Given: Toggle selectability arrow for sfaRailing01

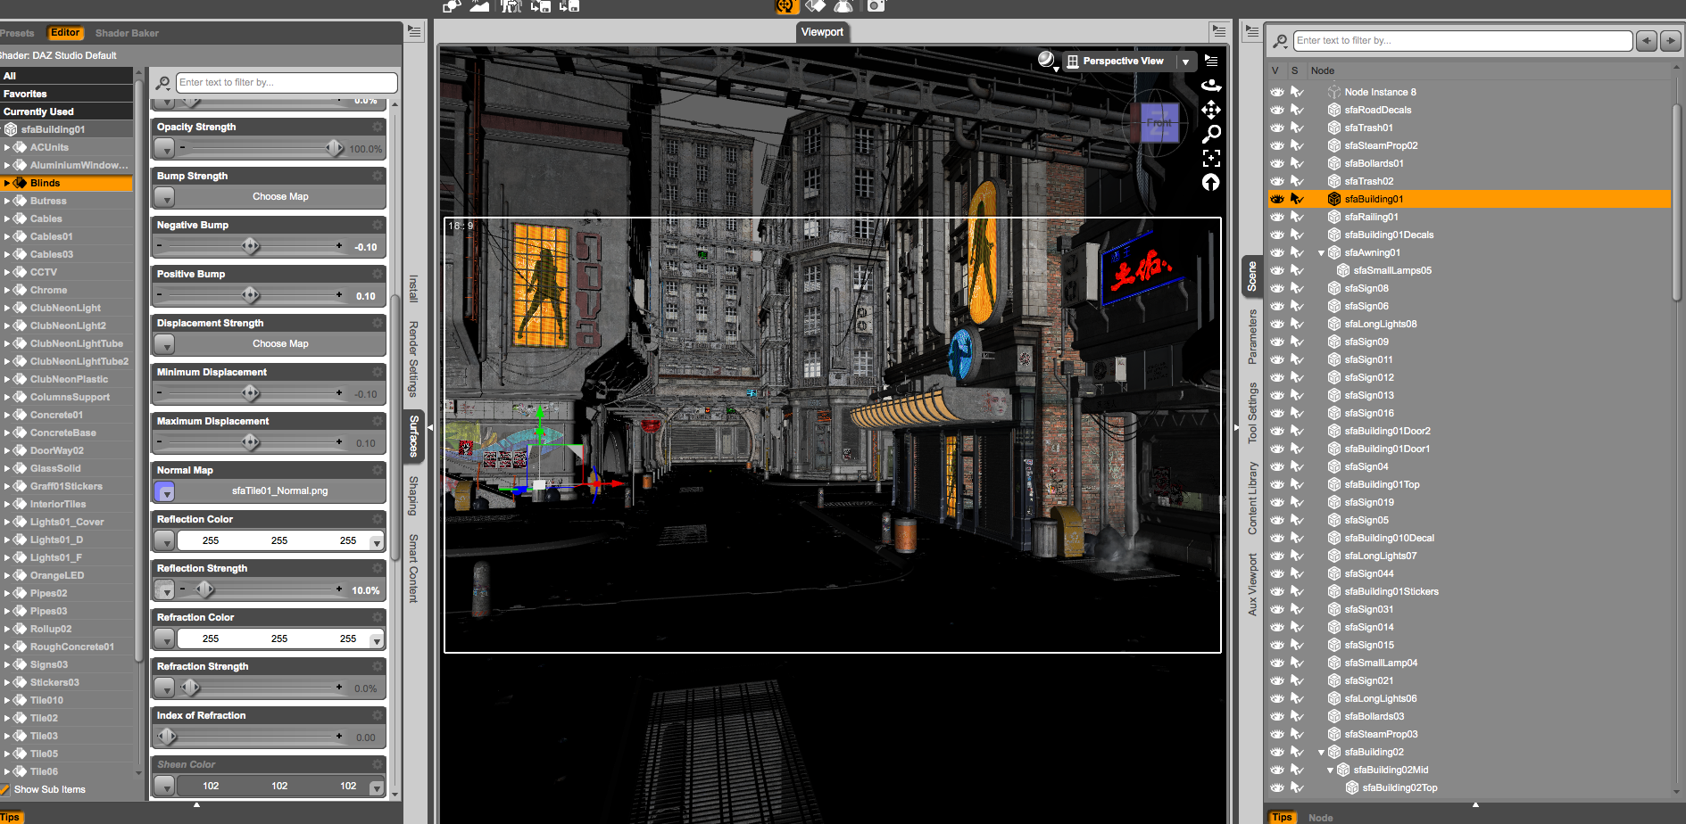Looking at the screenshot, I should (x=1297, y=217).
